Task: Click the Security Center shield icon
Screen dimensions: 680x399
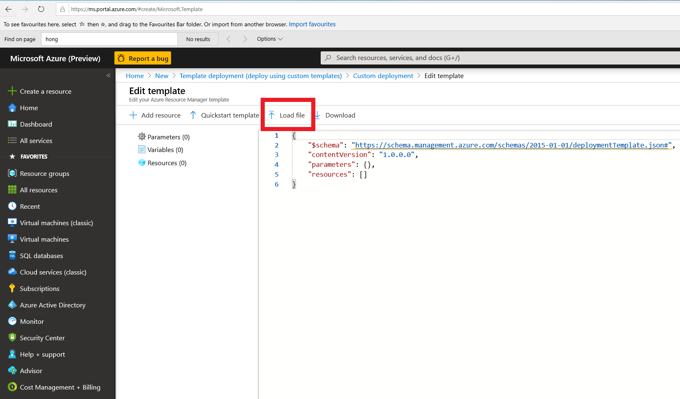Action: [12, 338]
